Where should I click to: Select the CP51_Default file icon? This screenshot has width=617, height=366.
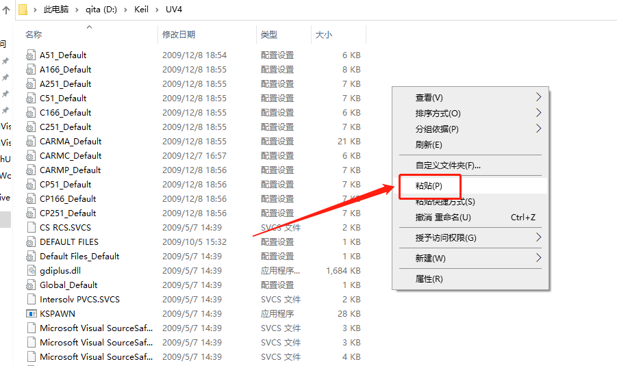pos(31,185)
